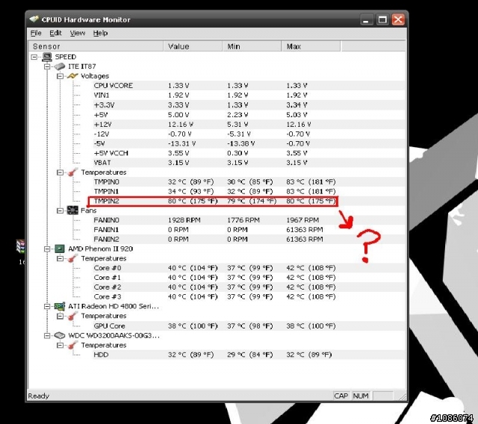Click ITE IT87 Temperatures thermometer icon
The width and height of the screenshot is (478, 424).
[72, 172]
